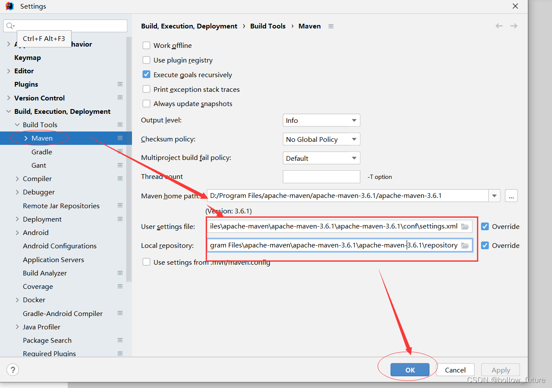Click project icon next to Debugger
The image size is (552, 388).
120,192
